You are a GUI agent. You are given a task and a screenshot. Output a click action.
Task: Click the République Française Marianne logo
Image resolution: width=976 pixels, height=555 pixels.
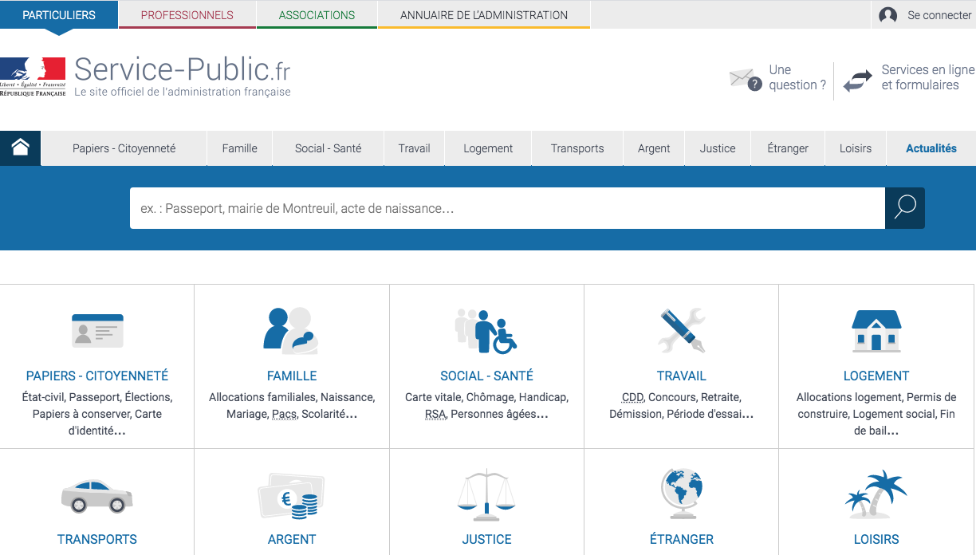(33, 77)
